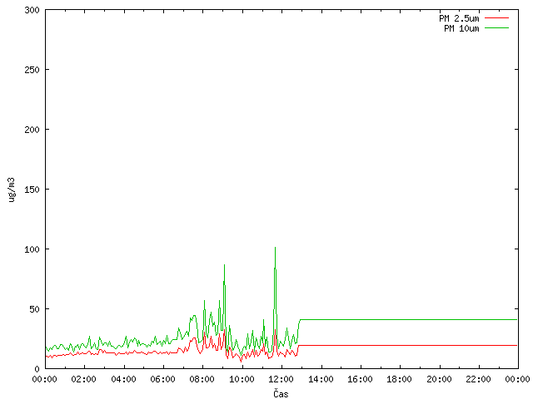Click the Čas x-axis label
Viewport: 533px width, 399px height.
[x=281, y=393]
